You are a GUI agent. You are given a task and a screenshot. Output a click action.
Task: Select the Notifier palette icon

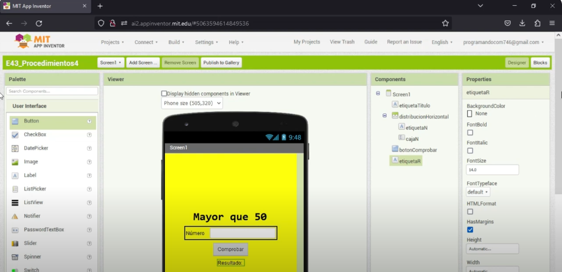point(15,216)
